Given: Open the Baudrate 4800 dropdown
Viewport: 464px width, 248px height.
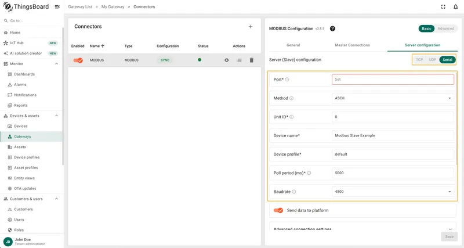Looking at the screenshot, I should (x=393, y=192).
